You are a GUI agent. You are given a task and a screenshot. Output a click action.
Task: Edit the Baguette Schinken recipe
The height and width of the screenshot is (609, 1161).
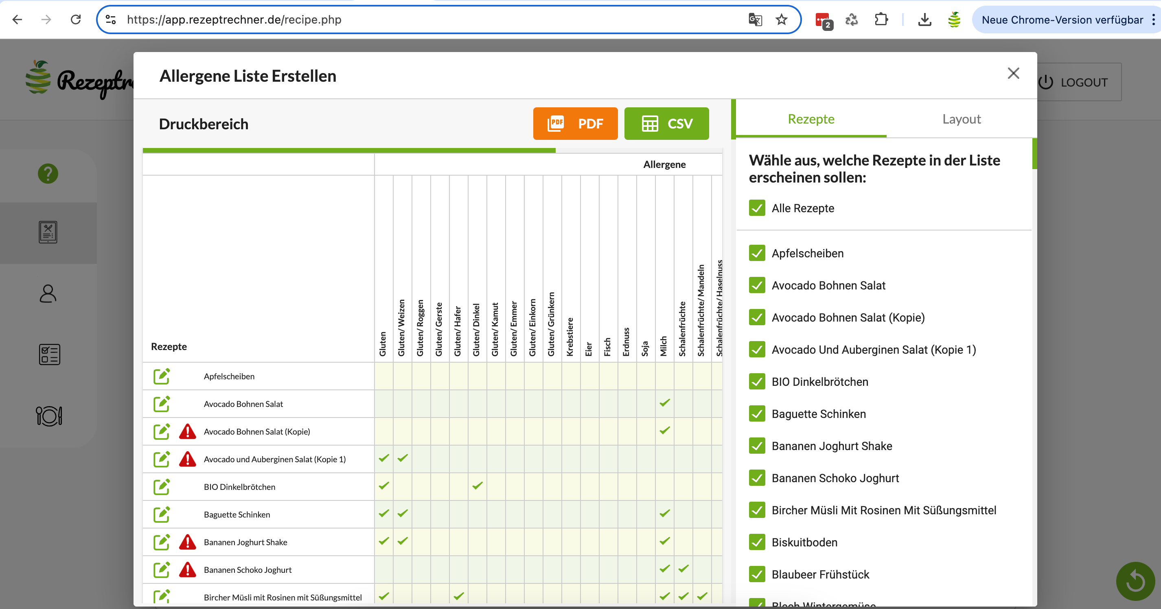pyautogui.click(x=161, y=514)
